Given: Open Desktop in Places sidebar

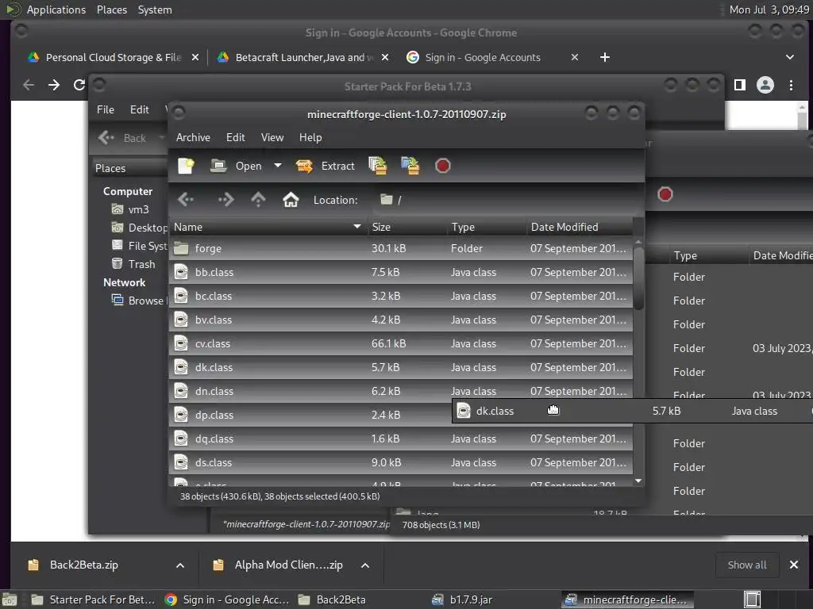Looking at the screenshot, I should coord(139,228).
